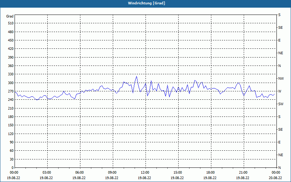This screenshot has width=291, height=182.
Task: Click the 180 y-axis value
Action: [11, 117]
